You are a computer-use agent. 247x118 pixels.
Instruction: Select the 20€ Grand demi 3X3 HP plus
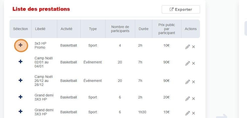[x=21, y=97]
